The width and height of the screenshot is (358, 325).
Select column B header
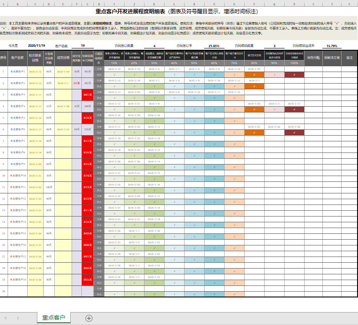point(18,4)
